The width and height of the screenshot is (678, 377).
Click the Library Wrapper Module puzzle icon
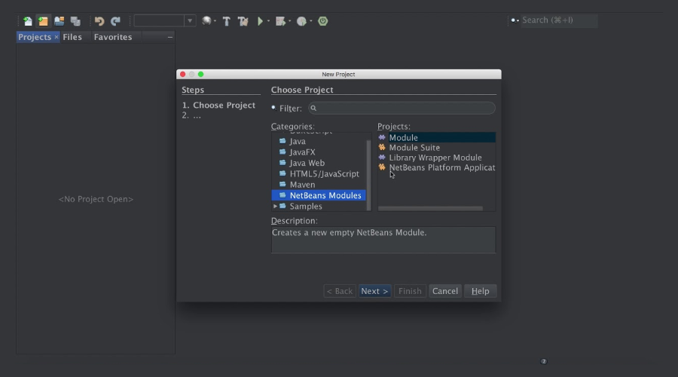(x=382, y=157)
